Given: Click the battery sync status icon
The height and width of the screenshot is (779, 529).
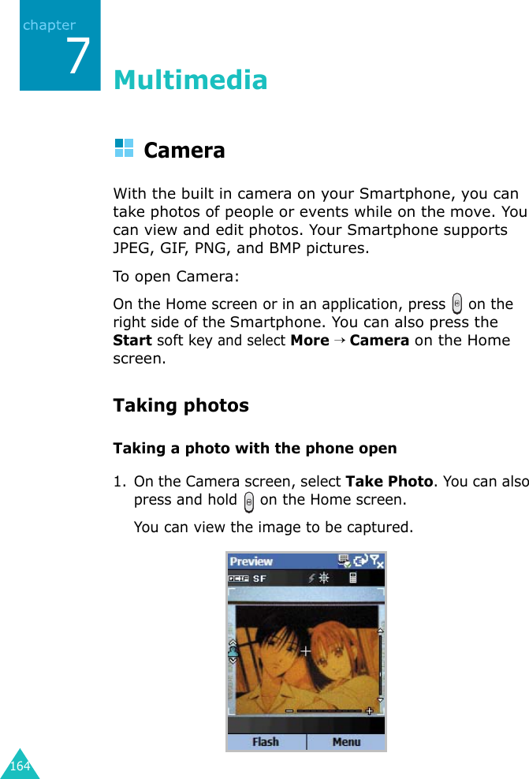Looking at the screenshot, I should click(360, 561).
